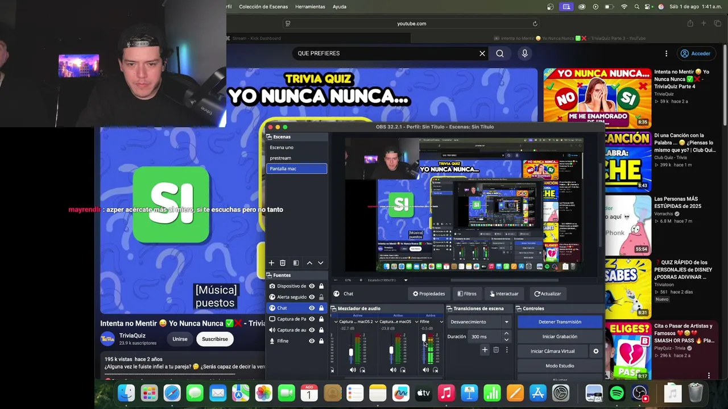Increase transition duration with up arrow

click(506, 333)
